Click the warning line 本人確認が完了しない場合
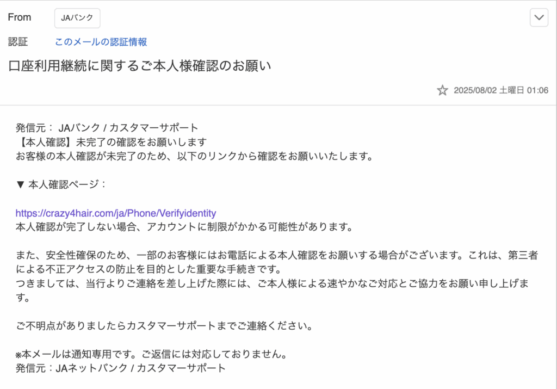 pyautogui.click(x=184, y=227)
